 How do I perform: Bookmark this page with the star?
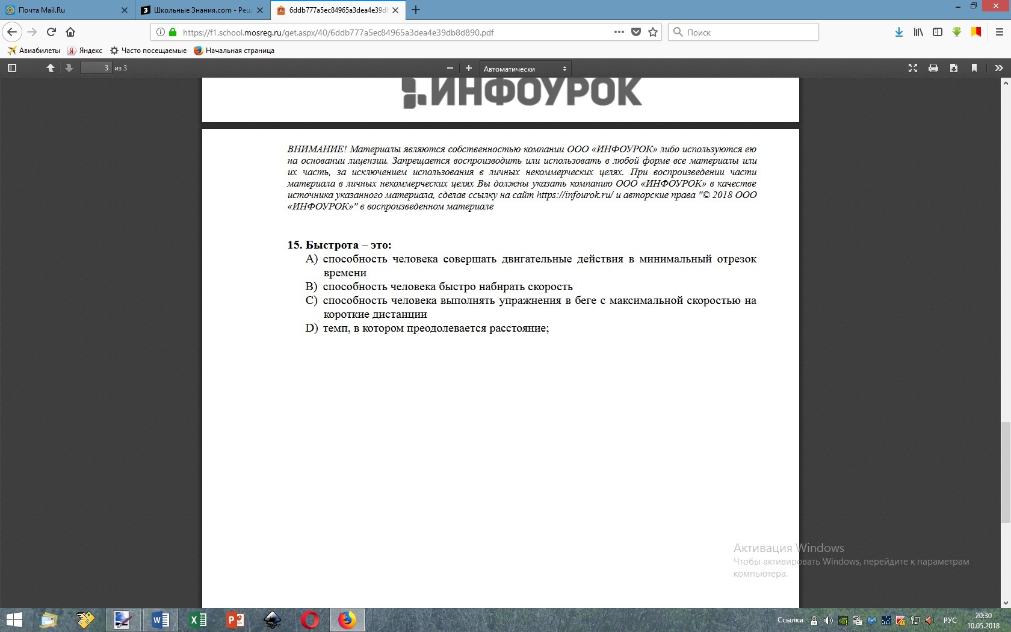(653, 32)
